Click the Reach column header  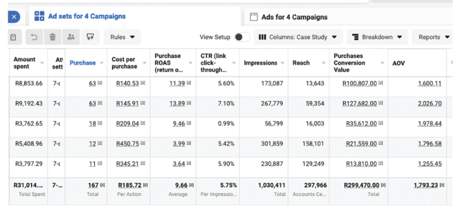tap(301, 63)
